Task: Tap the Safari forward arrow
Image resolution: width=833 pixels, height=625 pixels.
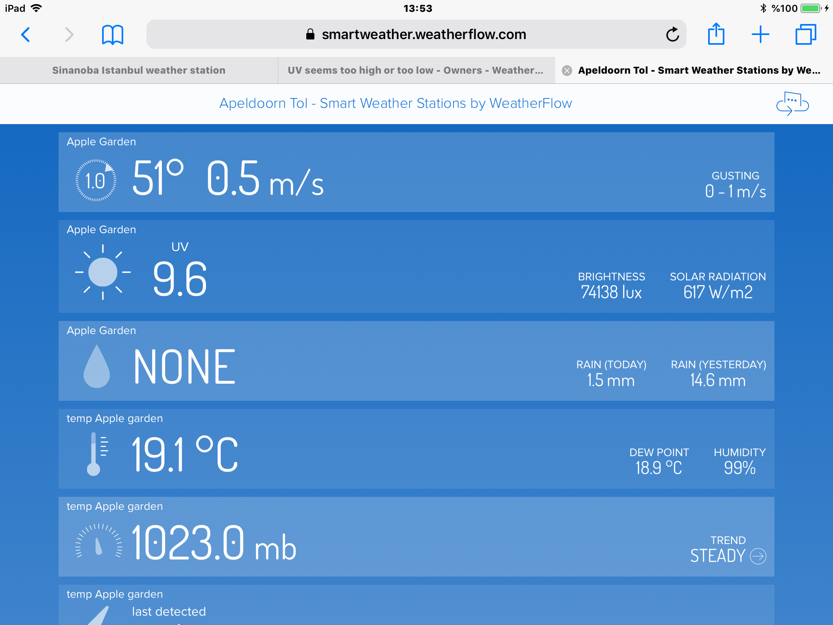Action: coord(70,35)
